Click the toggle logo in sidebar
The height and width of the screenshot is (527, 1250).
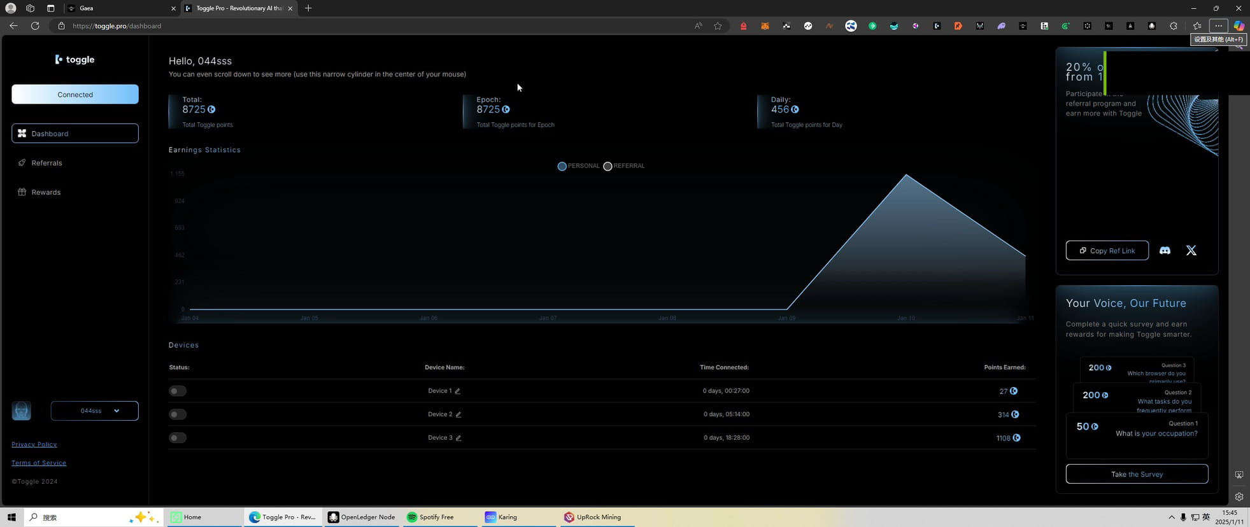point(75,59)
